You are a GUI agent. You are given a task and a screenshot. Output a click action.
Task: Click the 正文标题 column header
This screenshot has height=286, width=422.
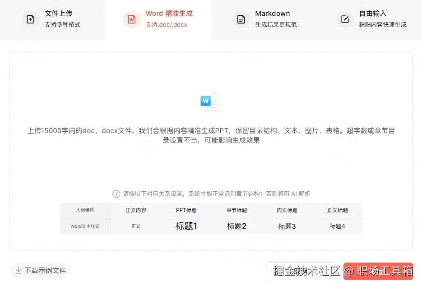(338, 210)
